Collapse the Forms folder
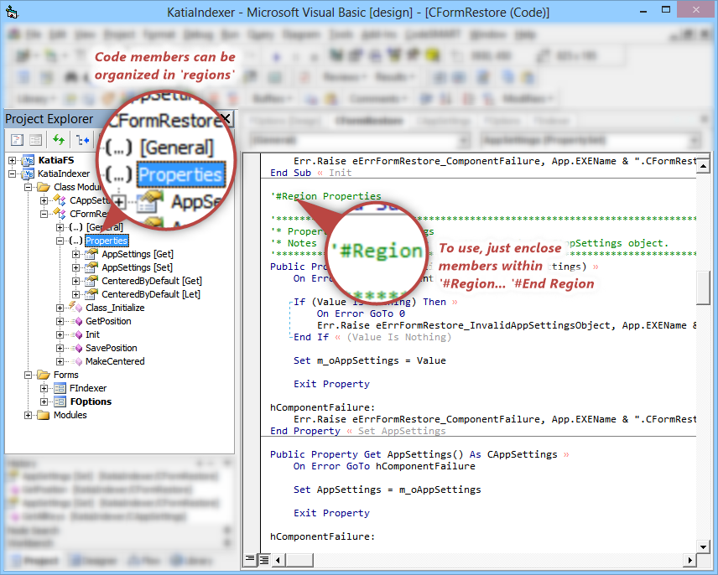This screenshot has width=718, height=575. 29,375
